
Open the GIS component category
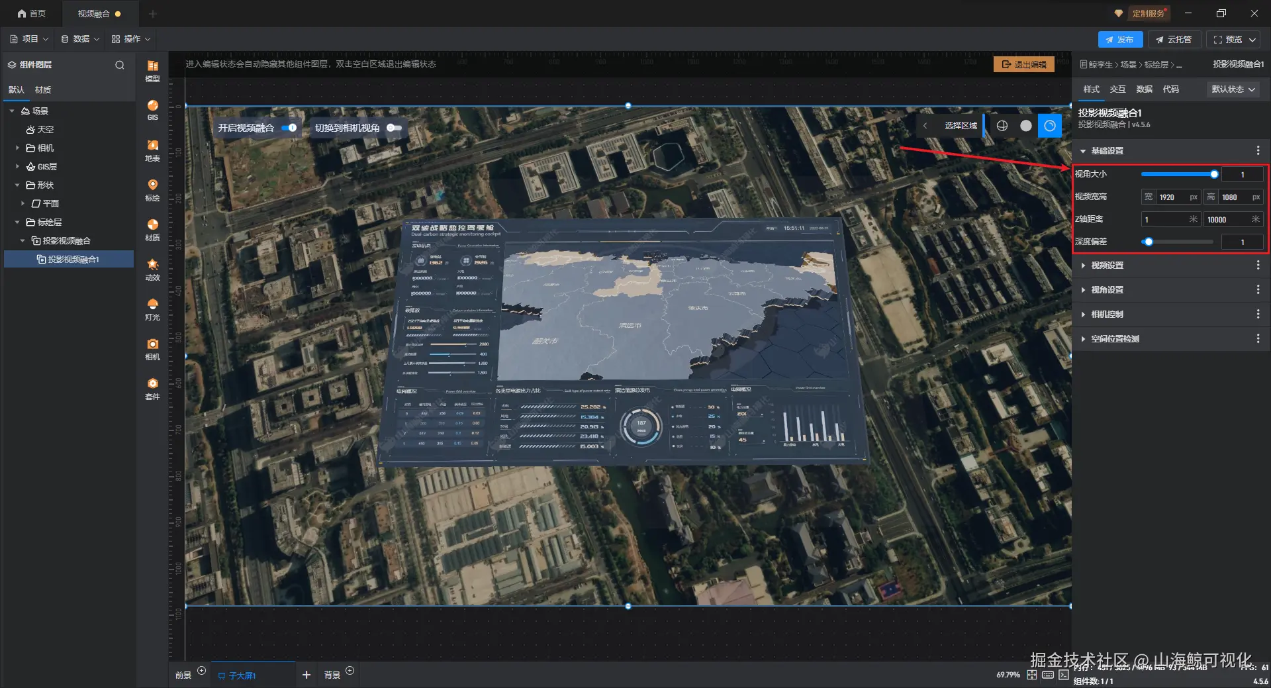click(152, 110)
